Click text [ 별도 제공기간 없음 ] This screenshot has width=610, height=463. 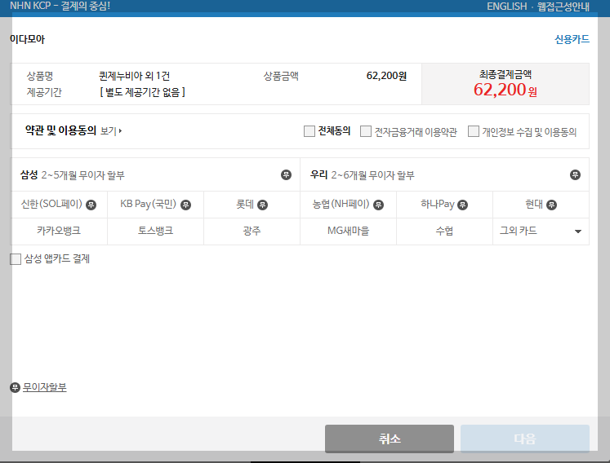142,92
